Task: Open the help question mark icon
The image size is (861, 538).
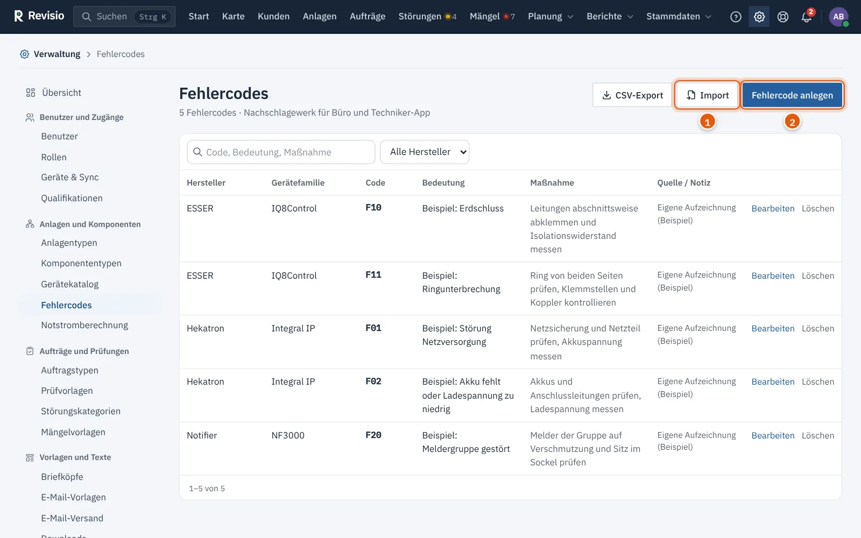Action: [736, 17]
